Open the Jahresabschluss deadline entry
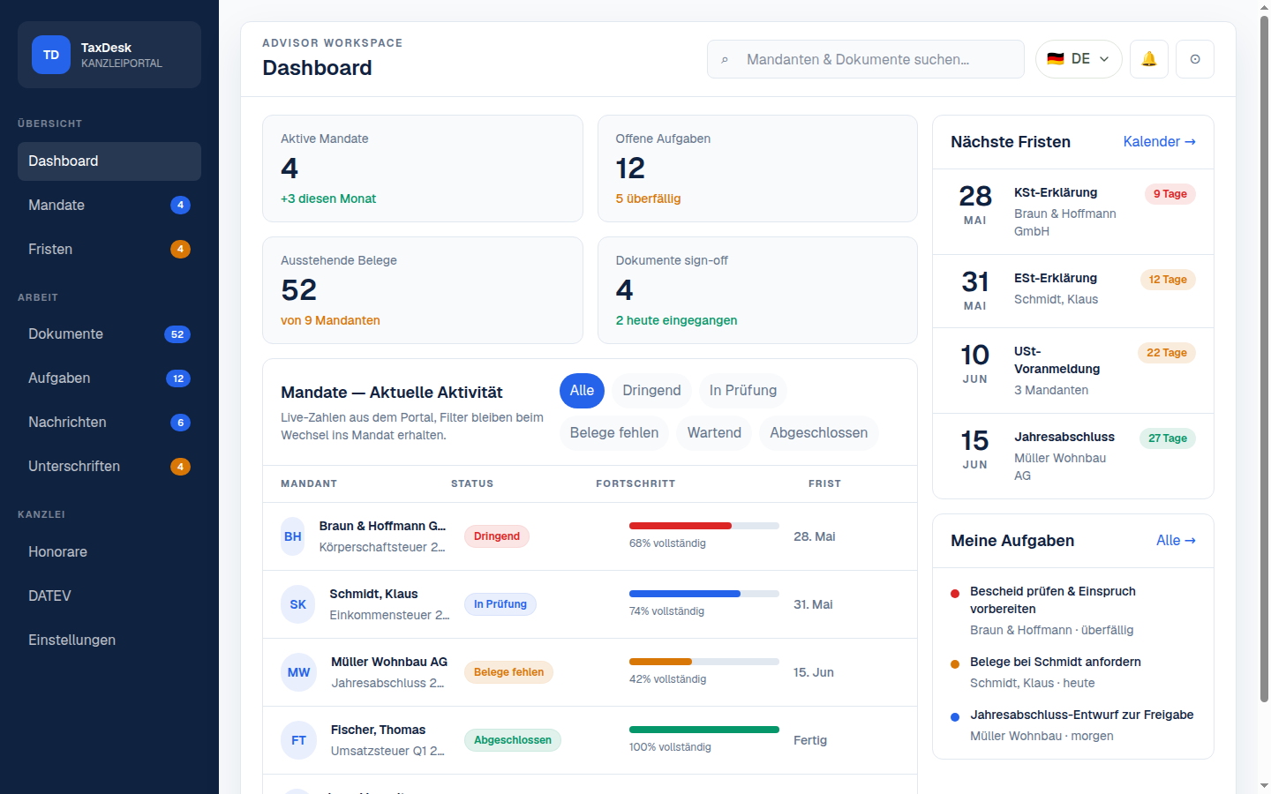Image resolution: width=1271 pixels, height=794 pixels. coord(1073,456)
